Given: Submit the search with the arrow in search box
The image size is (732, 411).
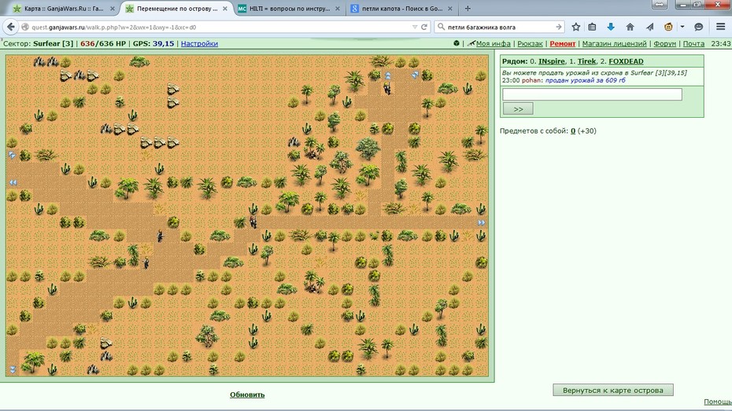Looking at the screenshot, I should click(x=558, y=27).
